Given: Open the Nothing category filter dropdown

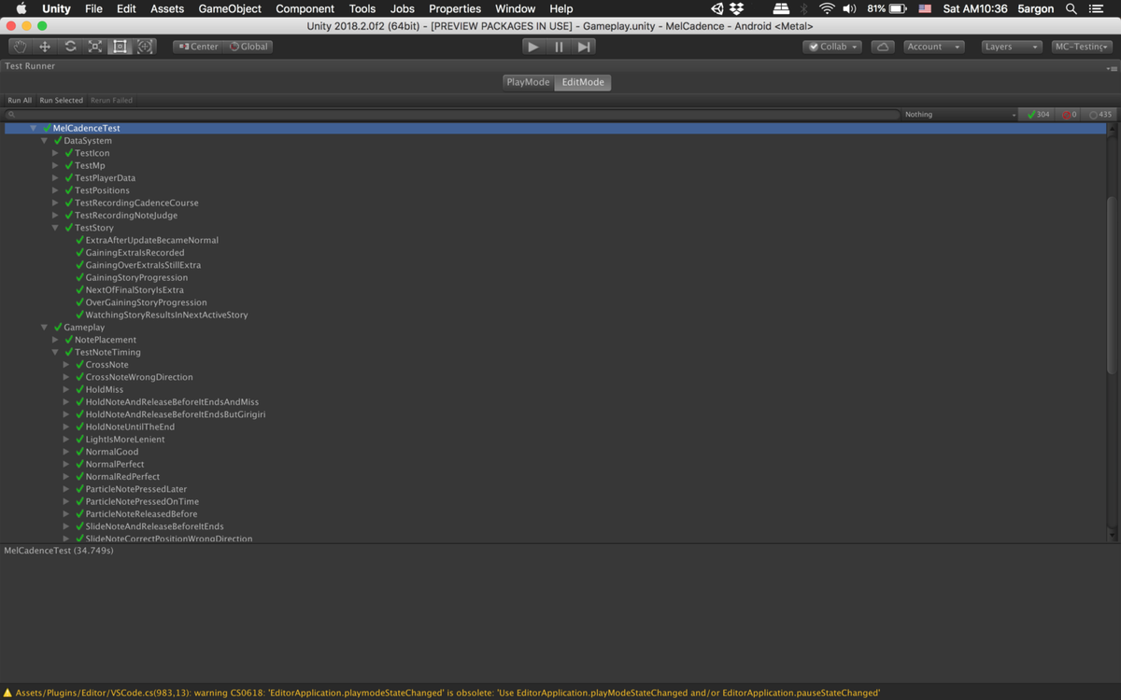Looking at the screenshot, I should point(960,115).
